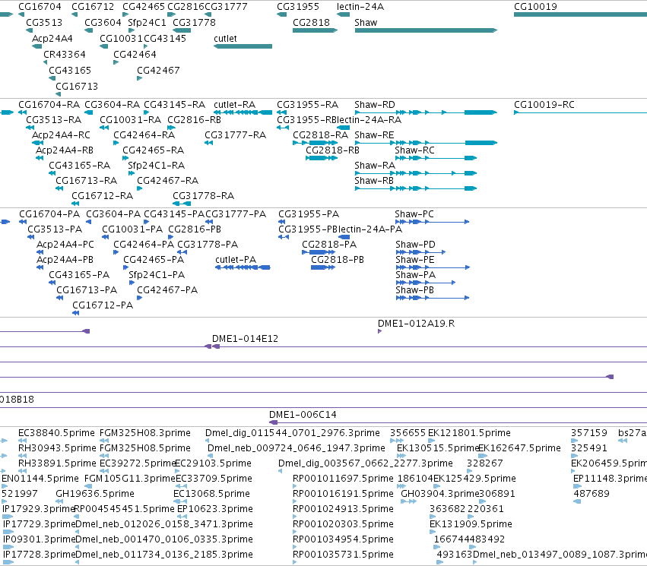
Task: Select the GH19636.5prime EST label
Action: click(95, 495)
